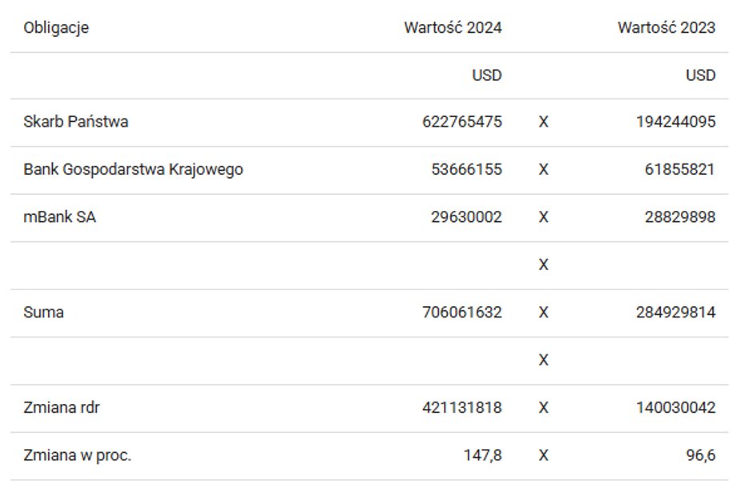
Task: Click the Wartość 2024 column header
Action: pos(453,28)
